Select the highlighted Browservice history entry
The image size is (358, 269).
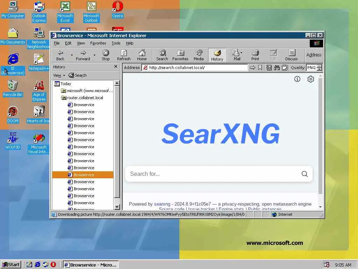(83, 175)
